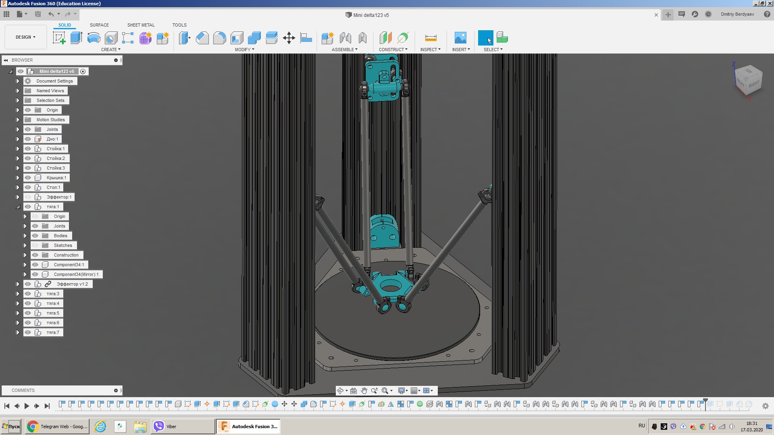The image size is (774, 435).
Task: Click the Offset Plane construct icon
Action: click(385, 38)
